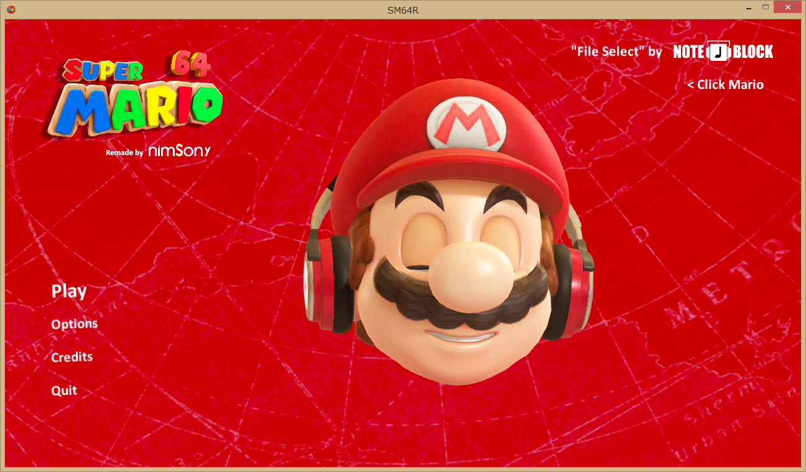The width and height of the screenshot is (806, 472).
Task: Open the Options menu entry
Action: point(75,324)
